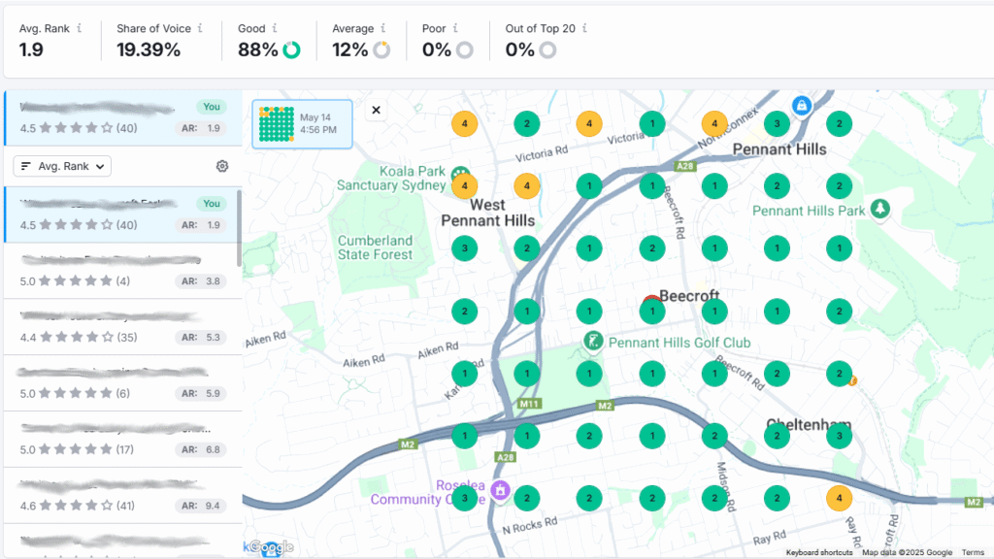
Task: Click the info icon beside Poor
Action: 454,29
